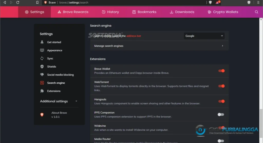Open the Google search engine dropdown

point(204,36)
